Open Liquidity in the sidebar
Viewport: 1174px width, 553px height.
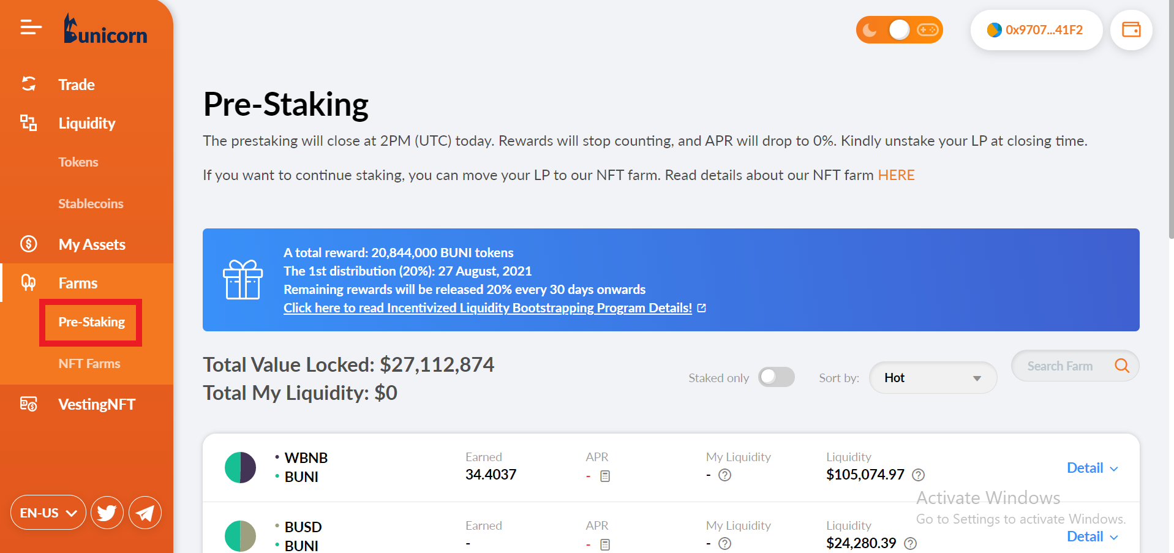pos(87,123)
